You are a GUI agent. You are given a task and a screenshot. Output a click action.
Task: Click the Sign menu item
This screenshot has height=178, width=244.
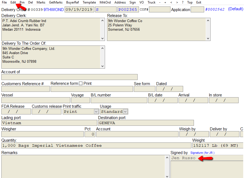(x=133, y=2)
